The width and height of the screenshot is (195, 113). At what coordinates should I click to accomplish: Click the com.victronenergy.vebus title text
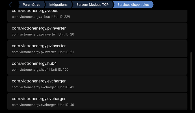pos(35,11)
